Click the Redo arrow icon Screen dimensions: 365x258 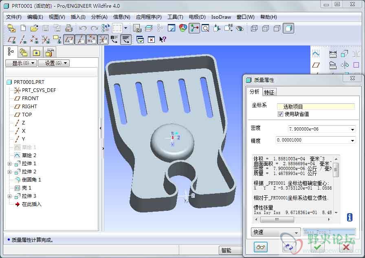94,28
